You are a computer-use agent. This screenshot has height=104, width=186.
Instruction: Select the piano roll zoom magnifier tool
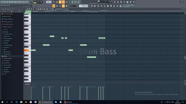[x=51, y=9]
